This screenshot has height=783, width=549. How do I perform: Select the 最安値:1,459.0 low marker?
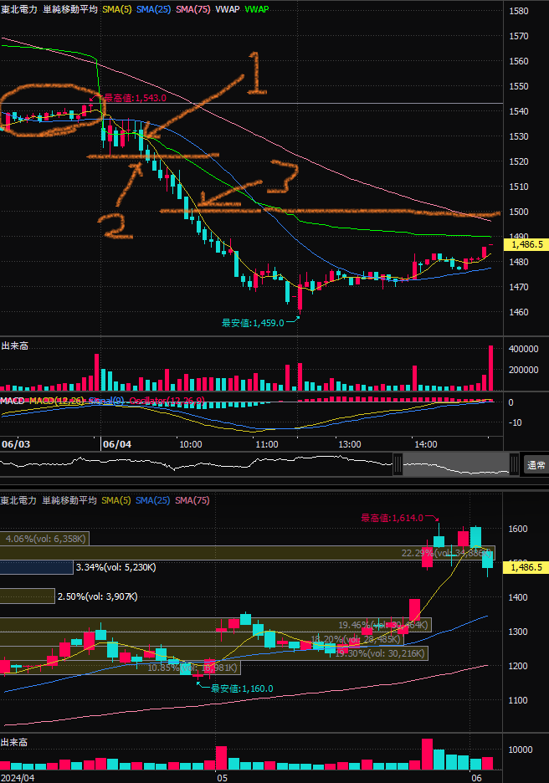point(253,323)
